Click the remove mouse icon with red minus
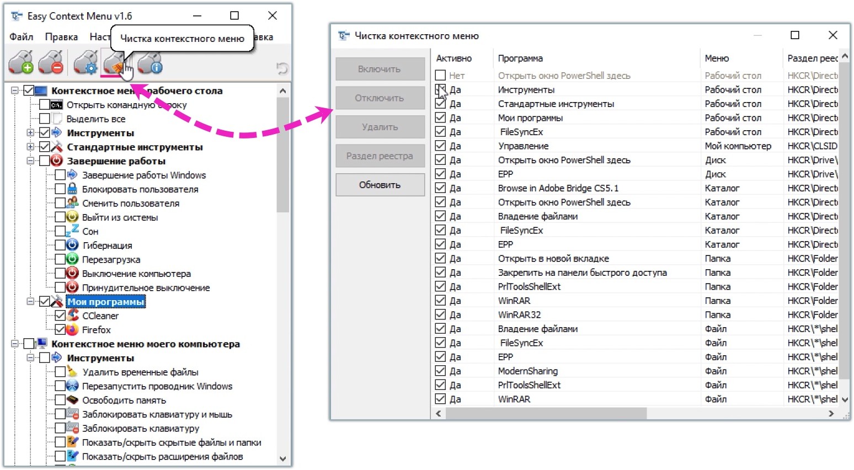Screen dimensions: 854x470 (51, 62)
